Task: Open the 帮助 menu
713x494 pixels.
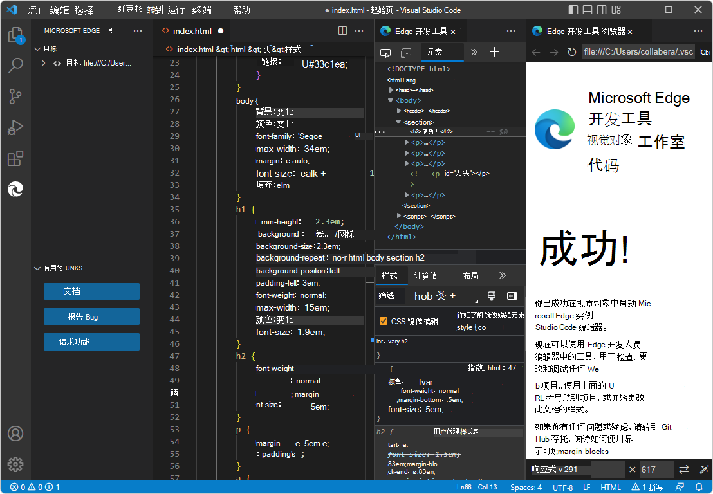Action: point(241,10)
